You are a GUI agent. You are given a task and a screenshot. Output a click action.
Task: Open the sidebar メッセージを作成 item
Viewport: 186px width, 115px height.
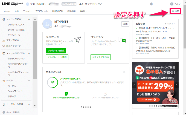pos(16,30)
